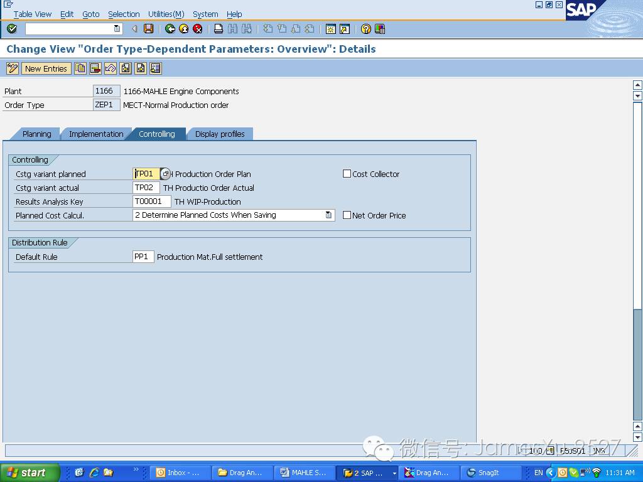Open the Help menu
The width and height of the screenshot is (643, 482).
(234, 14)
